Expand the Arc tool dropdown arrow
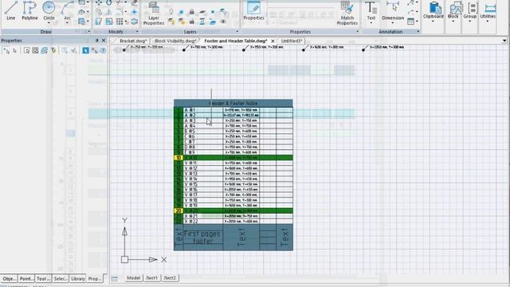 point(67,23)
